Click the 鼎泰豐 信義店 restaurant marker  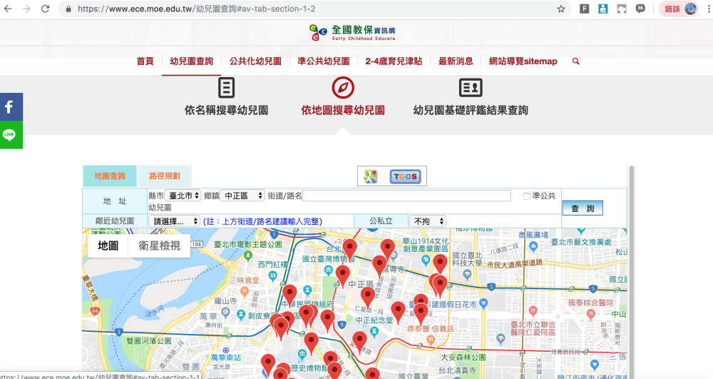[x=431, y=340]
